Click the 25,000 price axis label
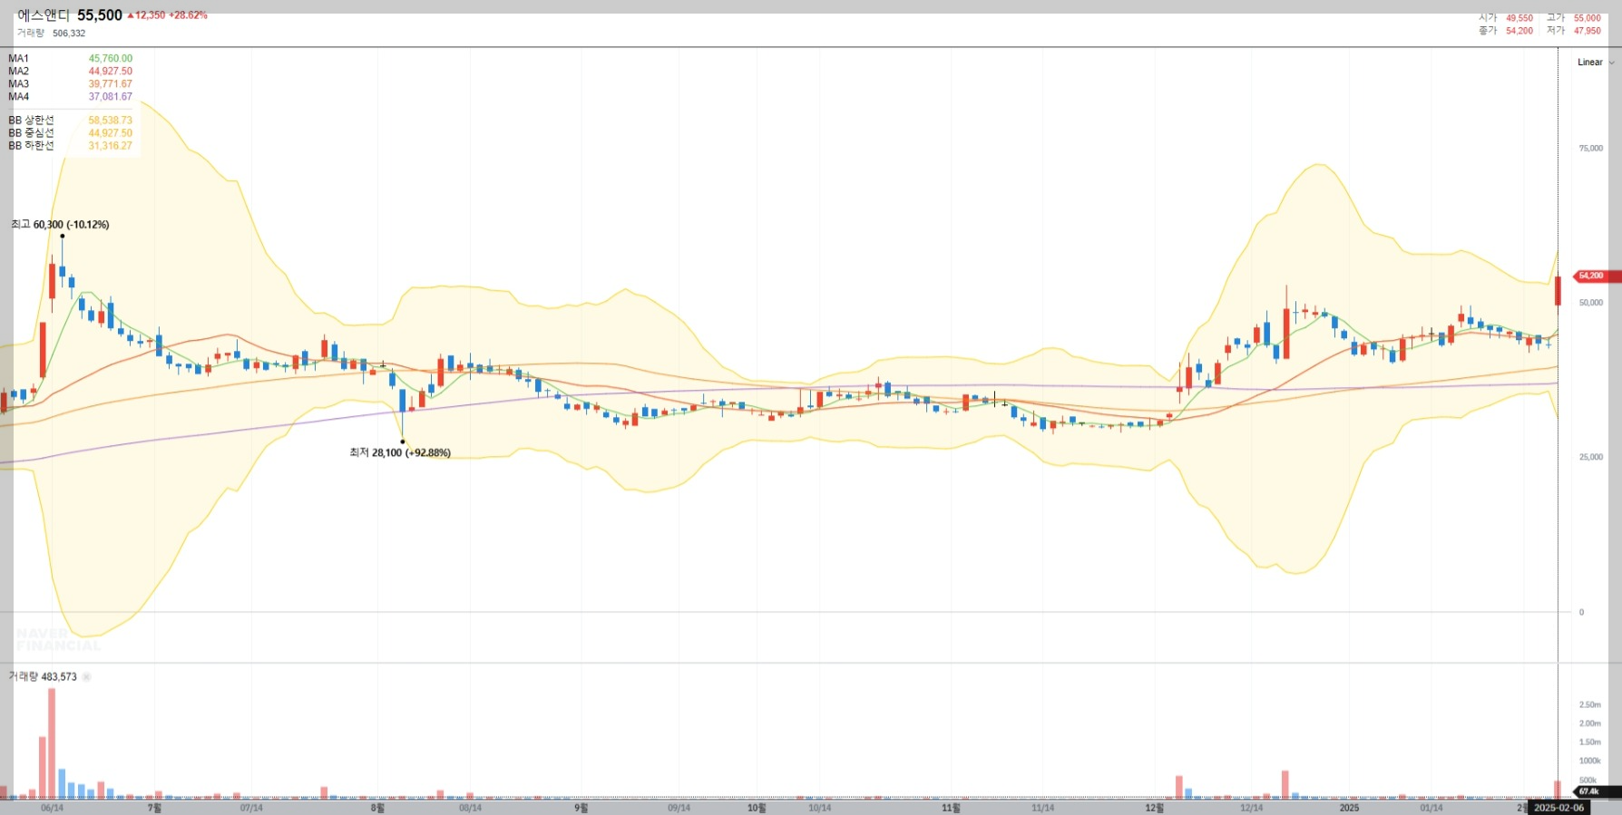 coord(1591,457)
